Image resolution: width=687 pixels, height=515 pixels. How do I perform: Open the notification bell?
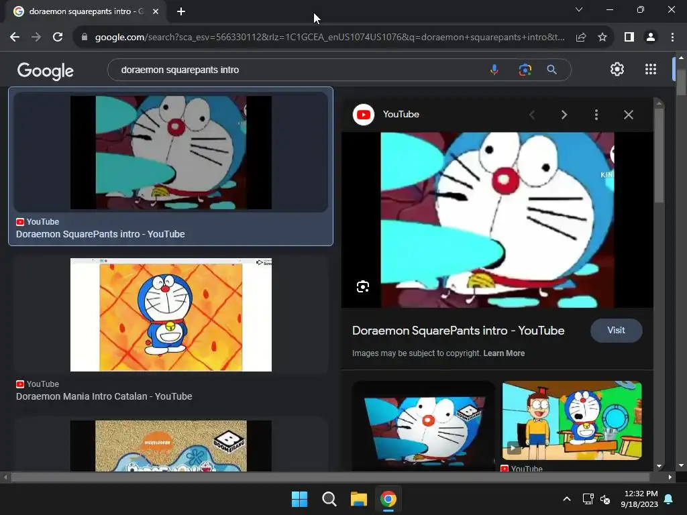669,499
